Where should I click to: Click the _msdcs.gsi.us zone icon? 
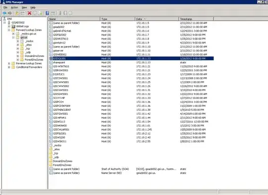pos(17,34)
